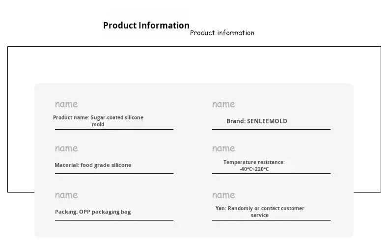Image resolution: width=388 pixels, height=249 pixels.
Task: Select the Yan: Randomly or contact customer service text
Action: (x=260, y=212)
